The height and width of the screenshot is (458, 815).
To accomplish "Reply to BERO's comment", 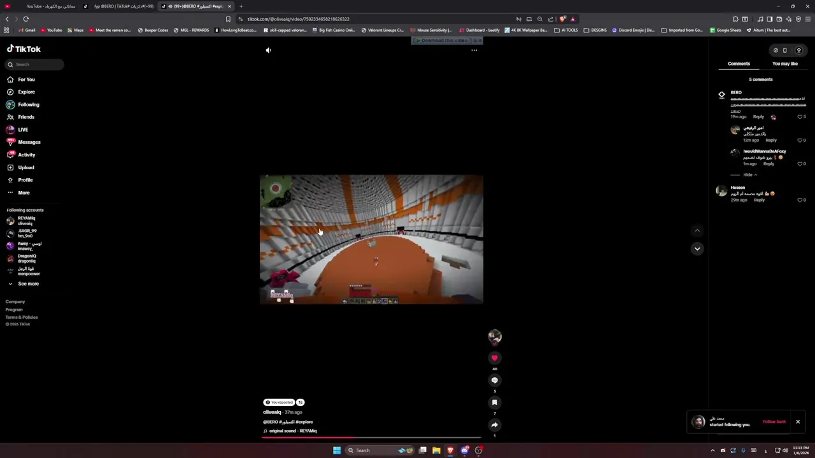I will (758, 117).
